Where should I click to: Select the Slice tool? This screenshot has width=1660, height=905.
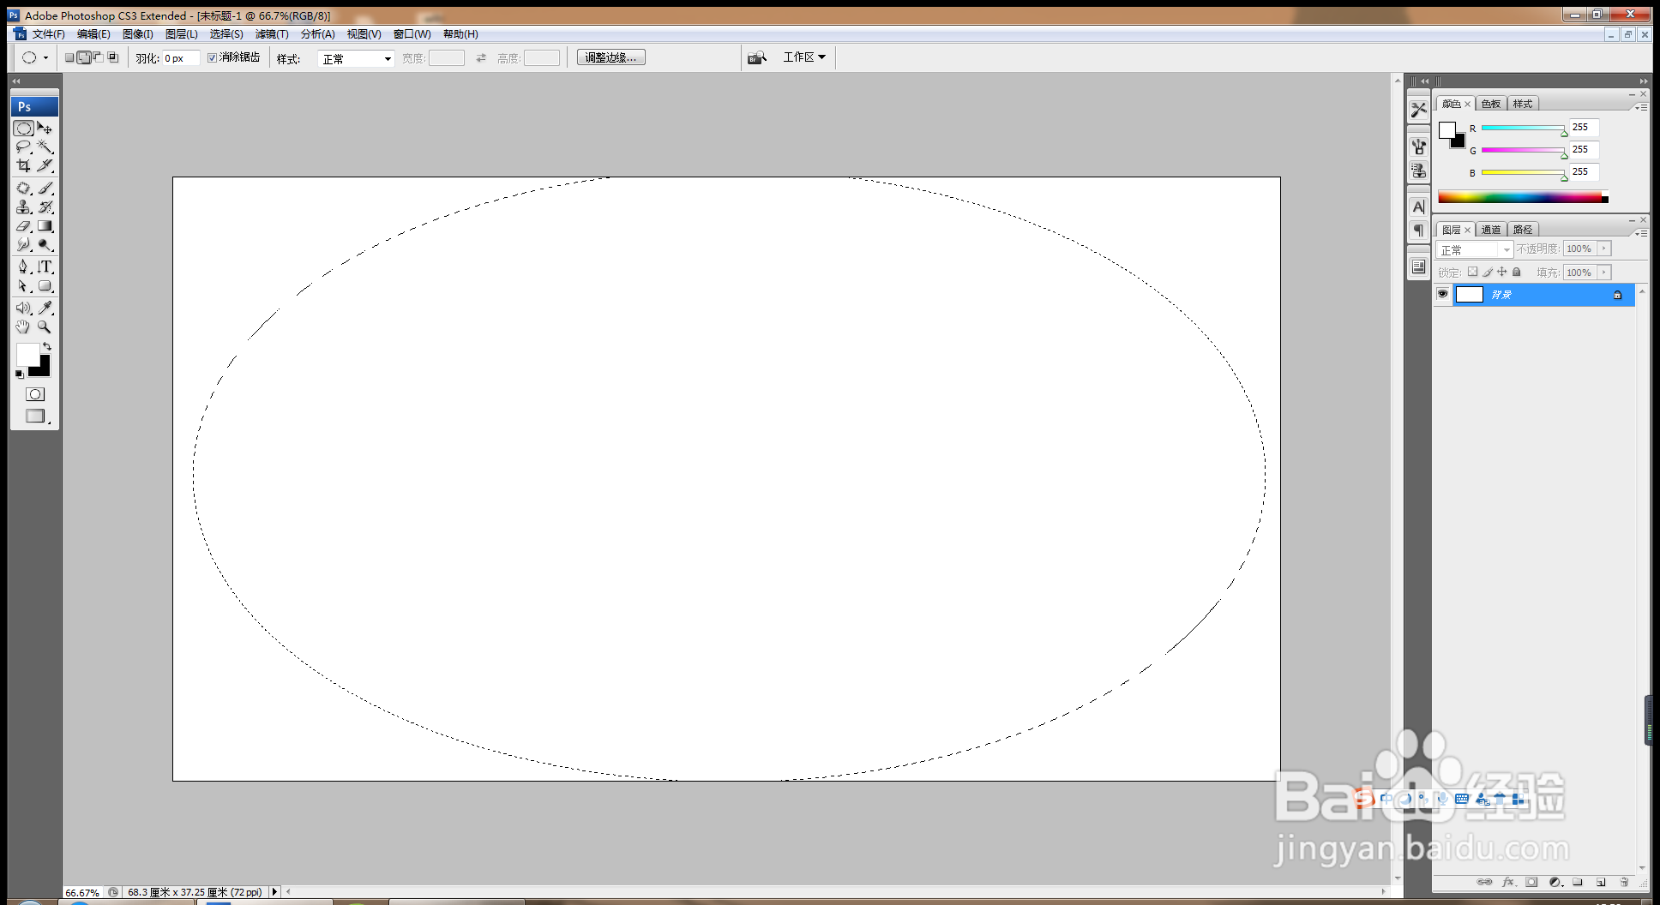click(45, 165)
